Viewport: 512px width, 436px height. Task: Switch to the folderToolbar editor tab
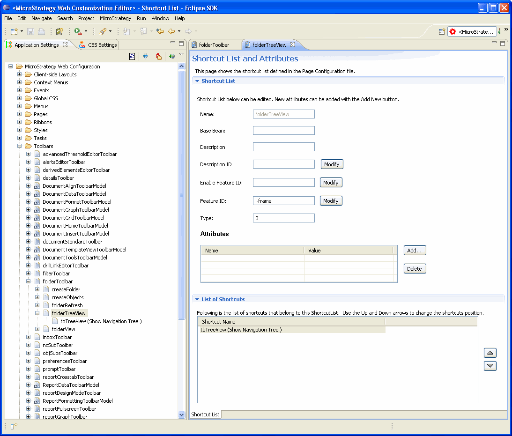click(211, 44)
